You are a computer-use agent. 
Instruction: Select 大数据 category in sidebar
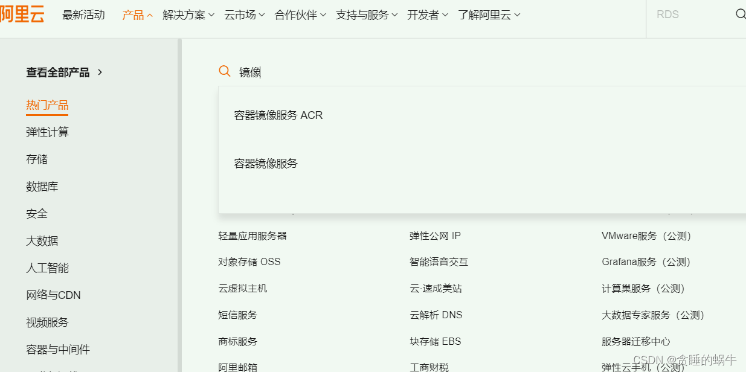click(x=42, y=240)
